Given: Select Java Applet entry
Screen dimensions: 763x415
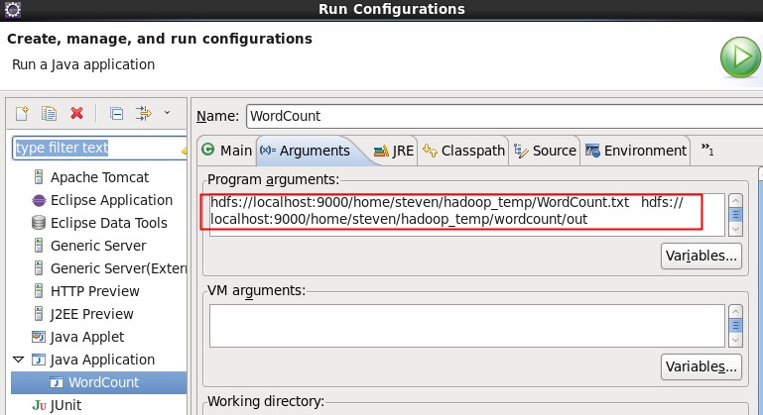Looking at the screenshot, I should click(87, 337).
